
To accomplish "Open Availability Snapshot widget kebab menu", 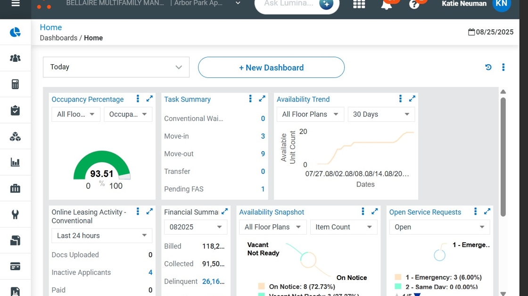I will click(363, 211).
